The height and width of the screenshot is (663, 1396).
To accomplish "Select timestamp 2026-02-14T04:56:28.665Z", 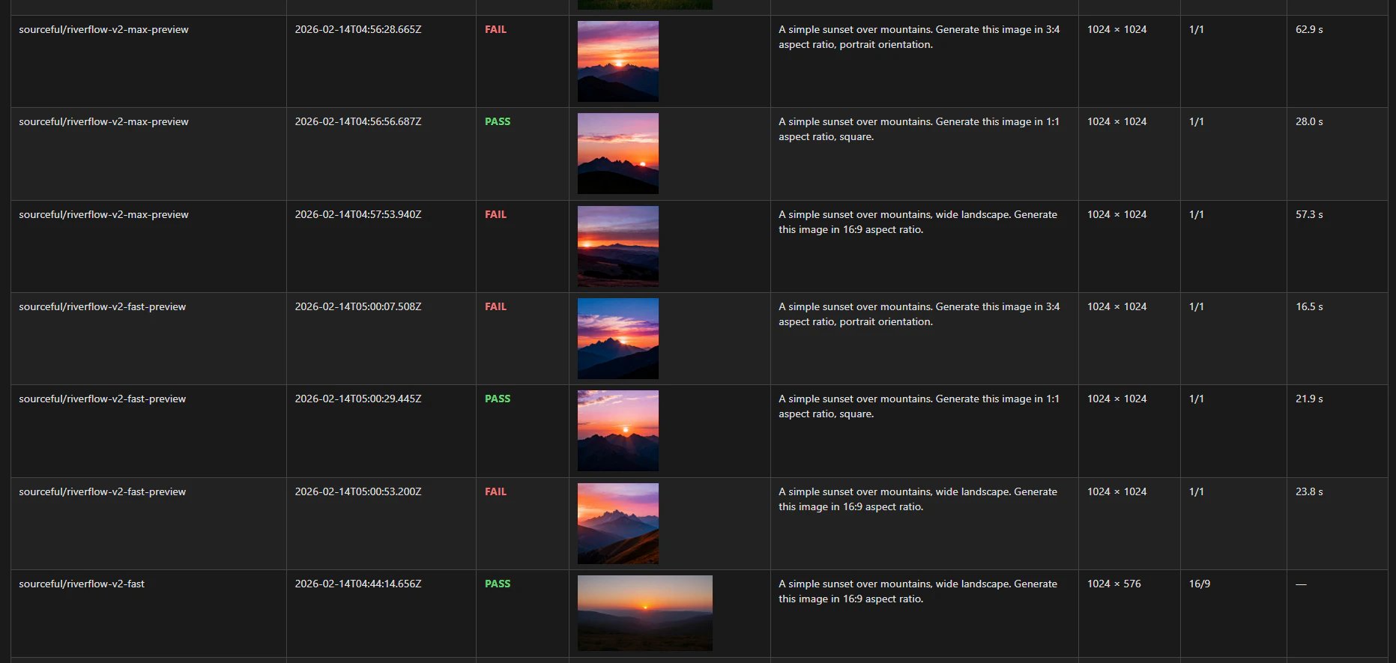I will [358, 29].
